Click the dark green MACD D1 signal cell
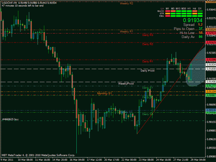The image size is (216, 162). [x=200, y=11]
